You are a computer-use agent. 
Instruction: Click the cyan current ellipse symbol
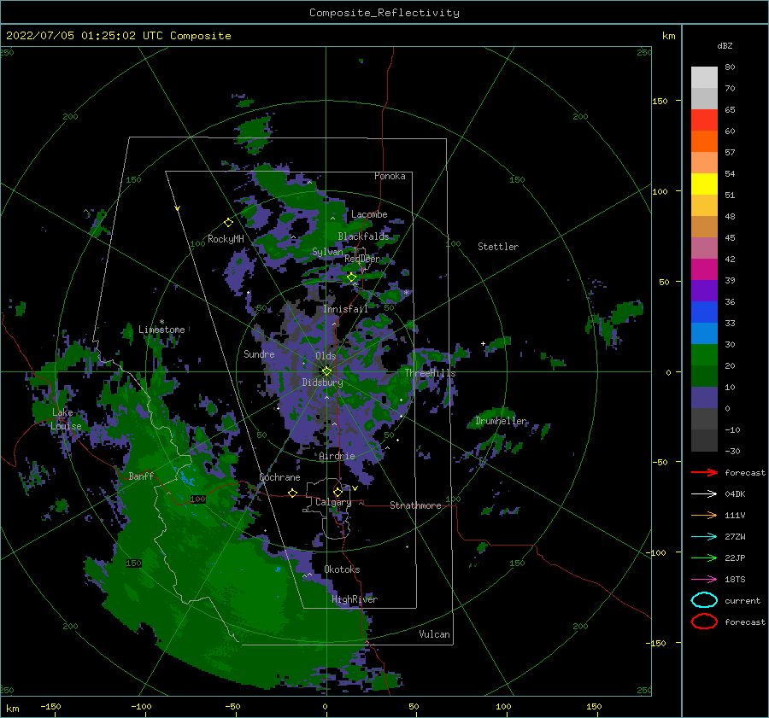pos(704,600)
